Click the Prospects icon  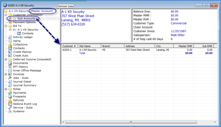[x=10, y=97]
